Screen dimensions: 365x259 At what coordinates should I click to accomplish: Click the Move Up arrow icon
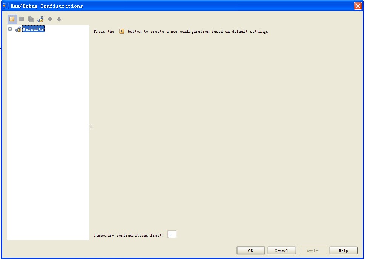tap(50, 19)
